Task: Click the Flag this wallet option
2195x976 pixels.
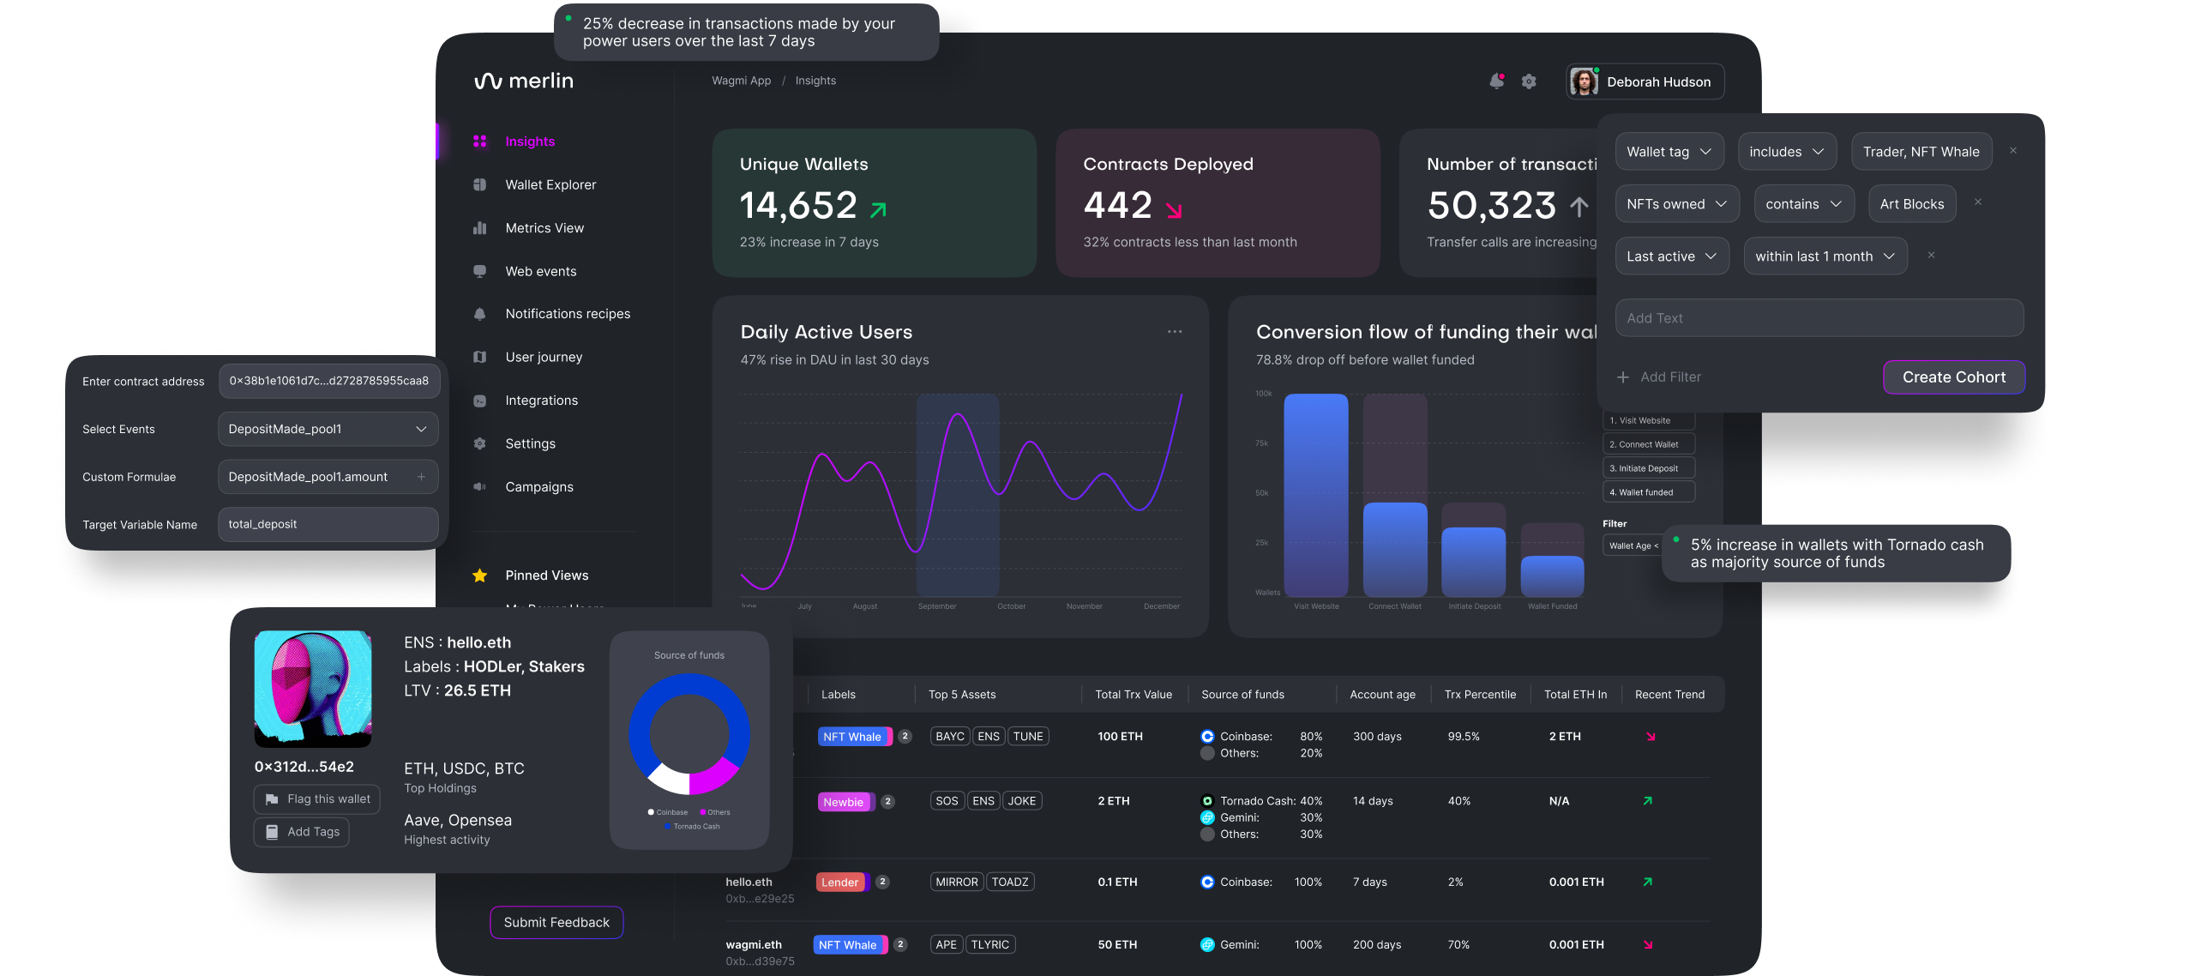Action: [316, 798]
